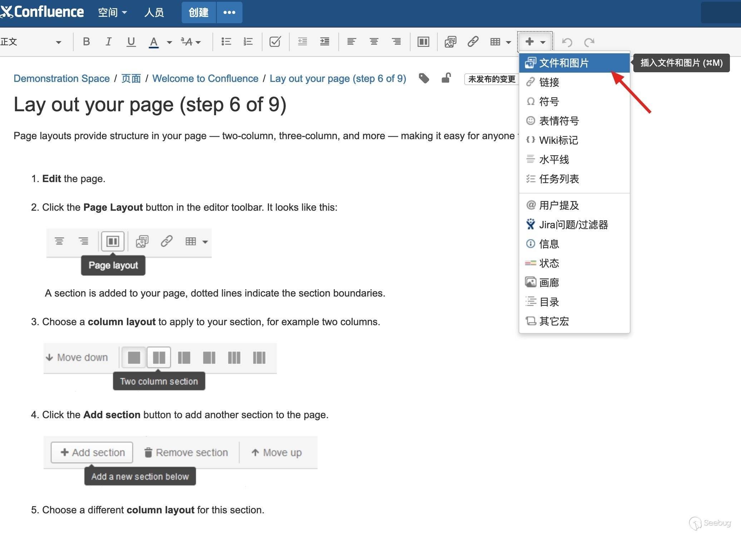Open the page labels tag icon
This screenshot has height=533, width=741.
pyautogui.click(x=424, y=78)
